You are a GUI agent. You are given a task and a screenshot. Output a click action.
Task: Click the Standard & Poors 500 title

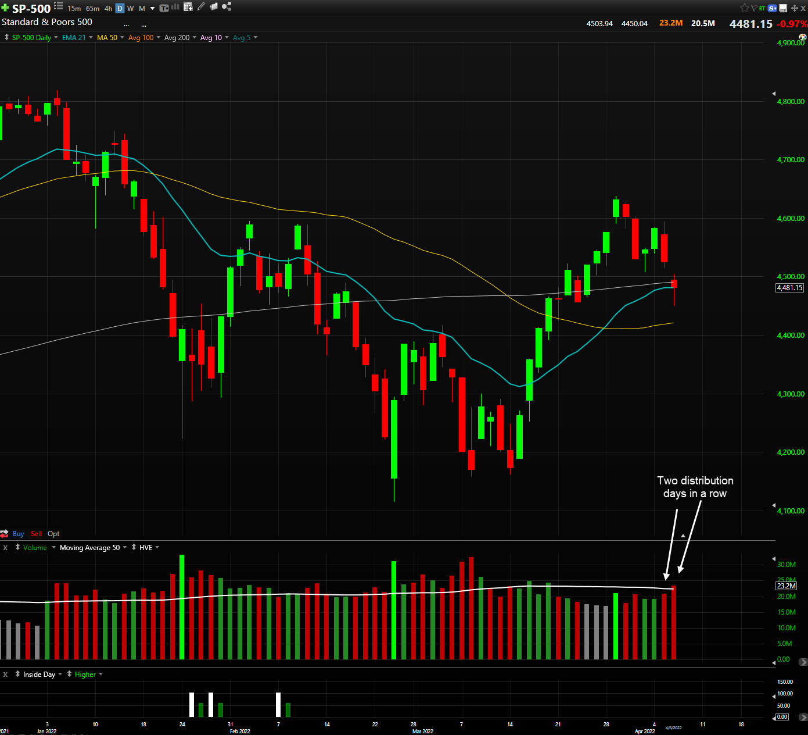pos(47,22)
